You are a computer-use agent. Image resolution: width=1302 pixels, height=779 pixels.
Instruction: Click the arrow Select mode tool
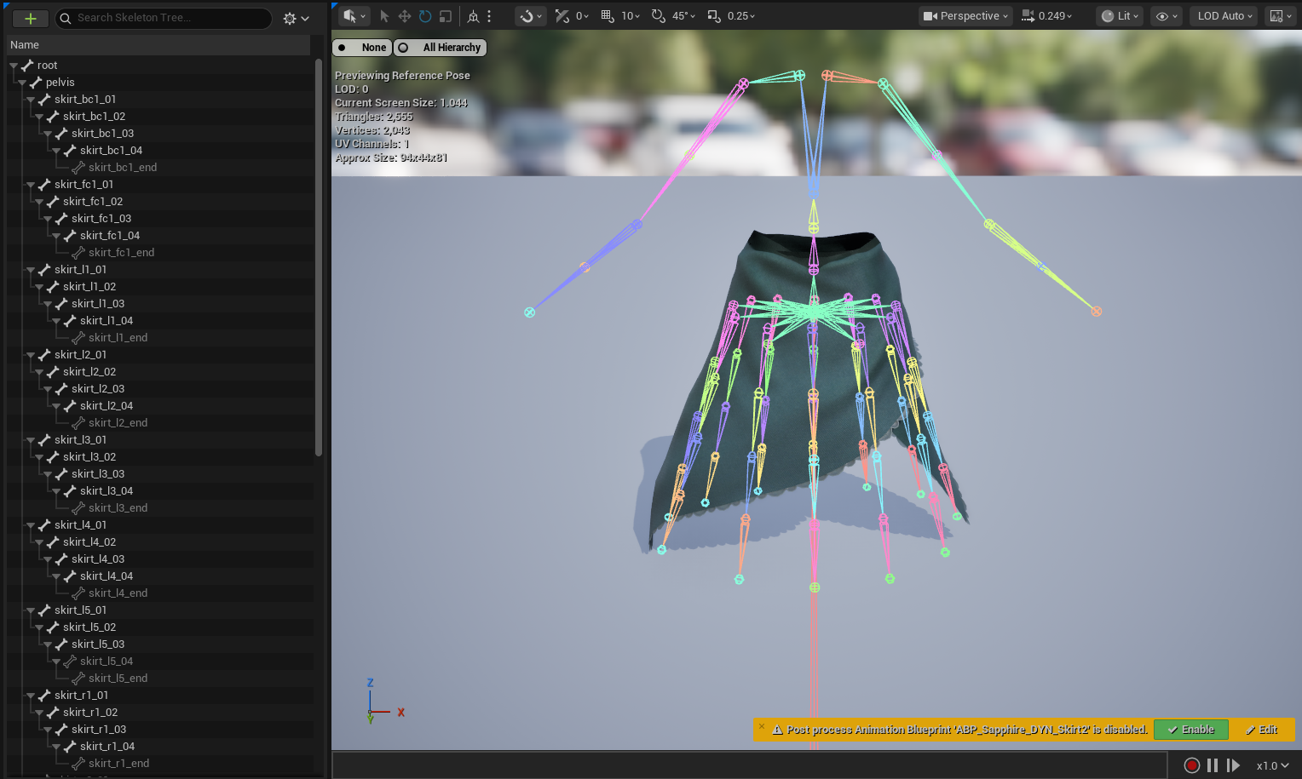coord(384,16)
